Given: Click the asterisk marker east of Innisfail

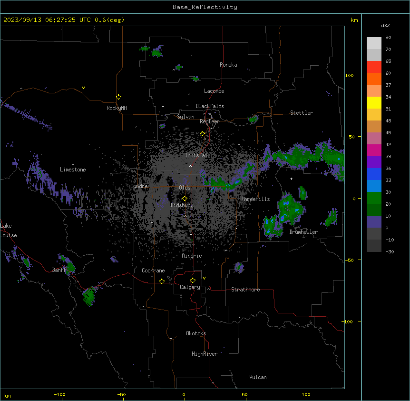Looking at the screenshot, I should point(239,144).
